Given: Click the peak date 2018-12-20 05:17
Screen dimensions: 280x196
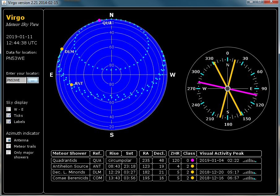Looking at the screenshot, I should click(x=219, y=172).
